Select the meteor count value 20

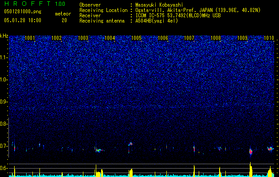pyautogui.click(x=64, y=20)
